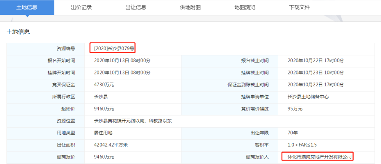Click the 竞买保证金 value 4730万元

[104, 85]
